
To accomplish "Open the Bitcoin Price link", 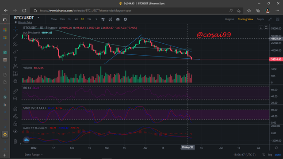I will click(25, 23).
